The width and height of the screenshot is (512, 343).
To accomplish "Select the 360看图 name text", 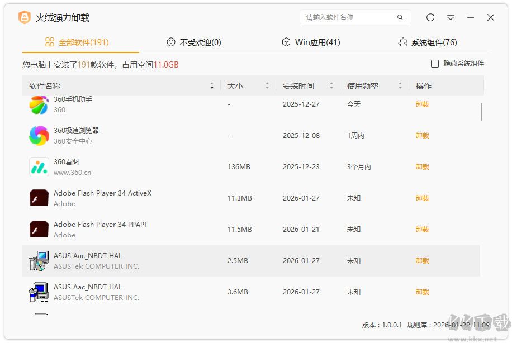I will coord(67,161).
